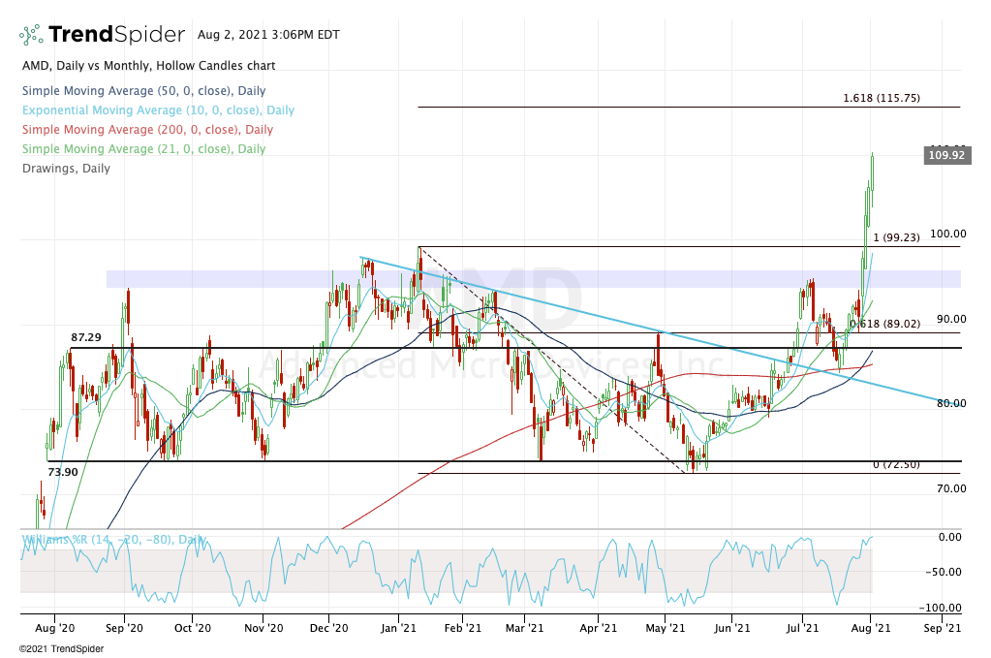The width and height of the screenshot is (991, 658).
Task: Click the AMD Daily vs Monthly chart title
Action: (x=147, y=66)
